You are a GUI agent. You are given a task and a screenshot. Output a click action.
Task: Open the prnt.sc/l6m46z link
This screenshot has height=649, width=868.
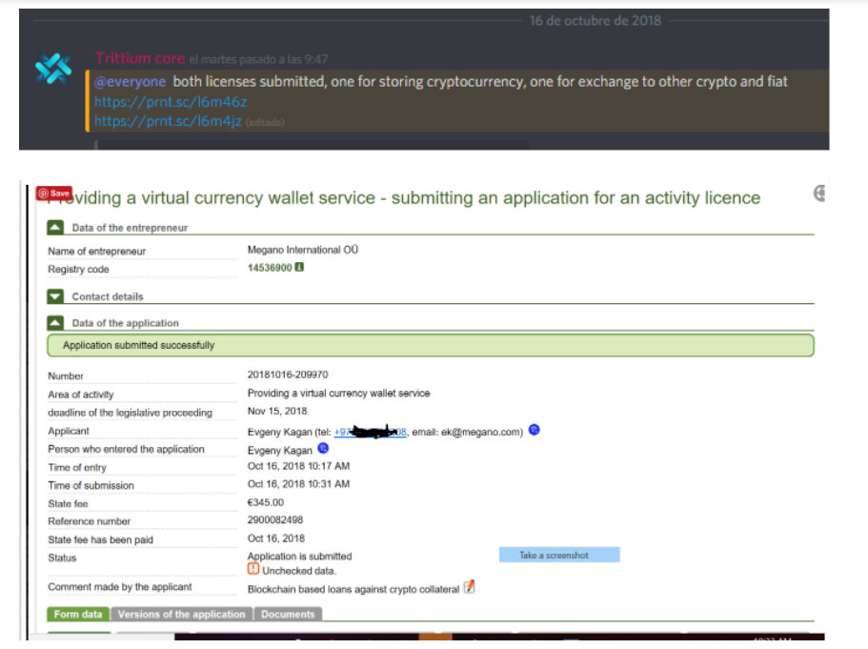tap(171, 102)
